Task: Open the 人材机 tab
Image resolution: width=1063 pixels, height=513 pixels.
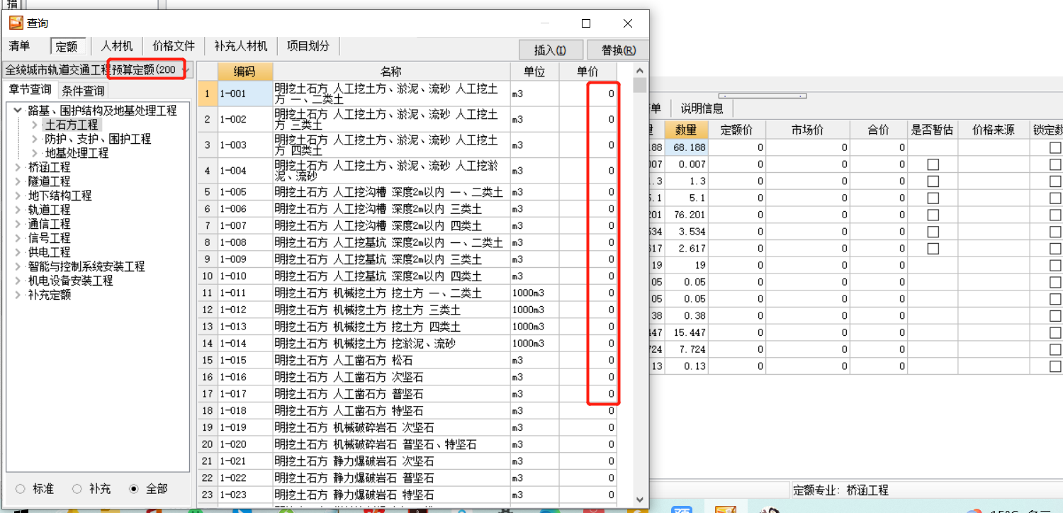Action: 117,46
